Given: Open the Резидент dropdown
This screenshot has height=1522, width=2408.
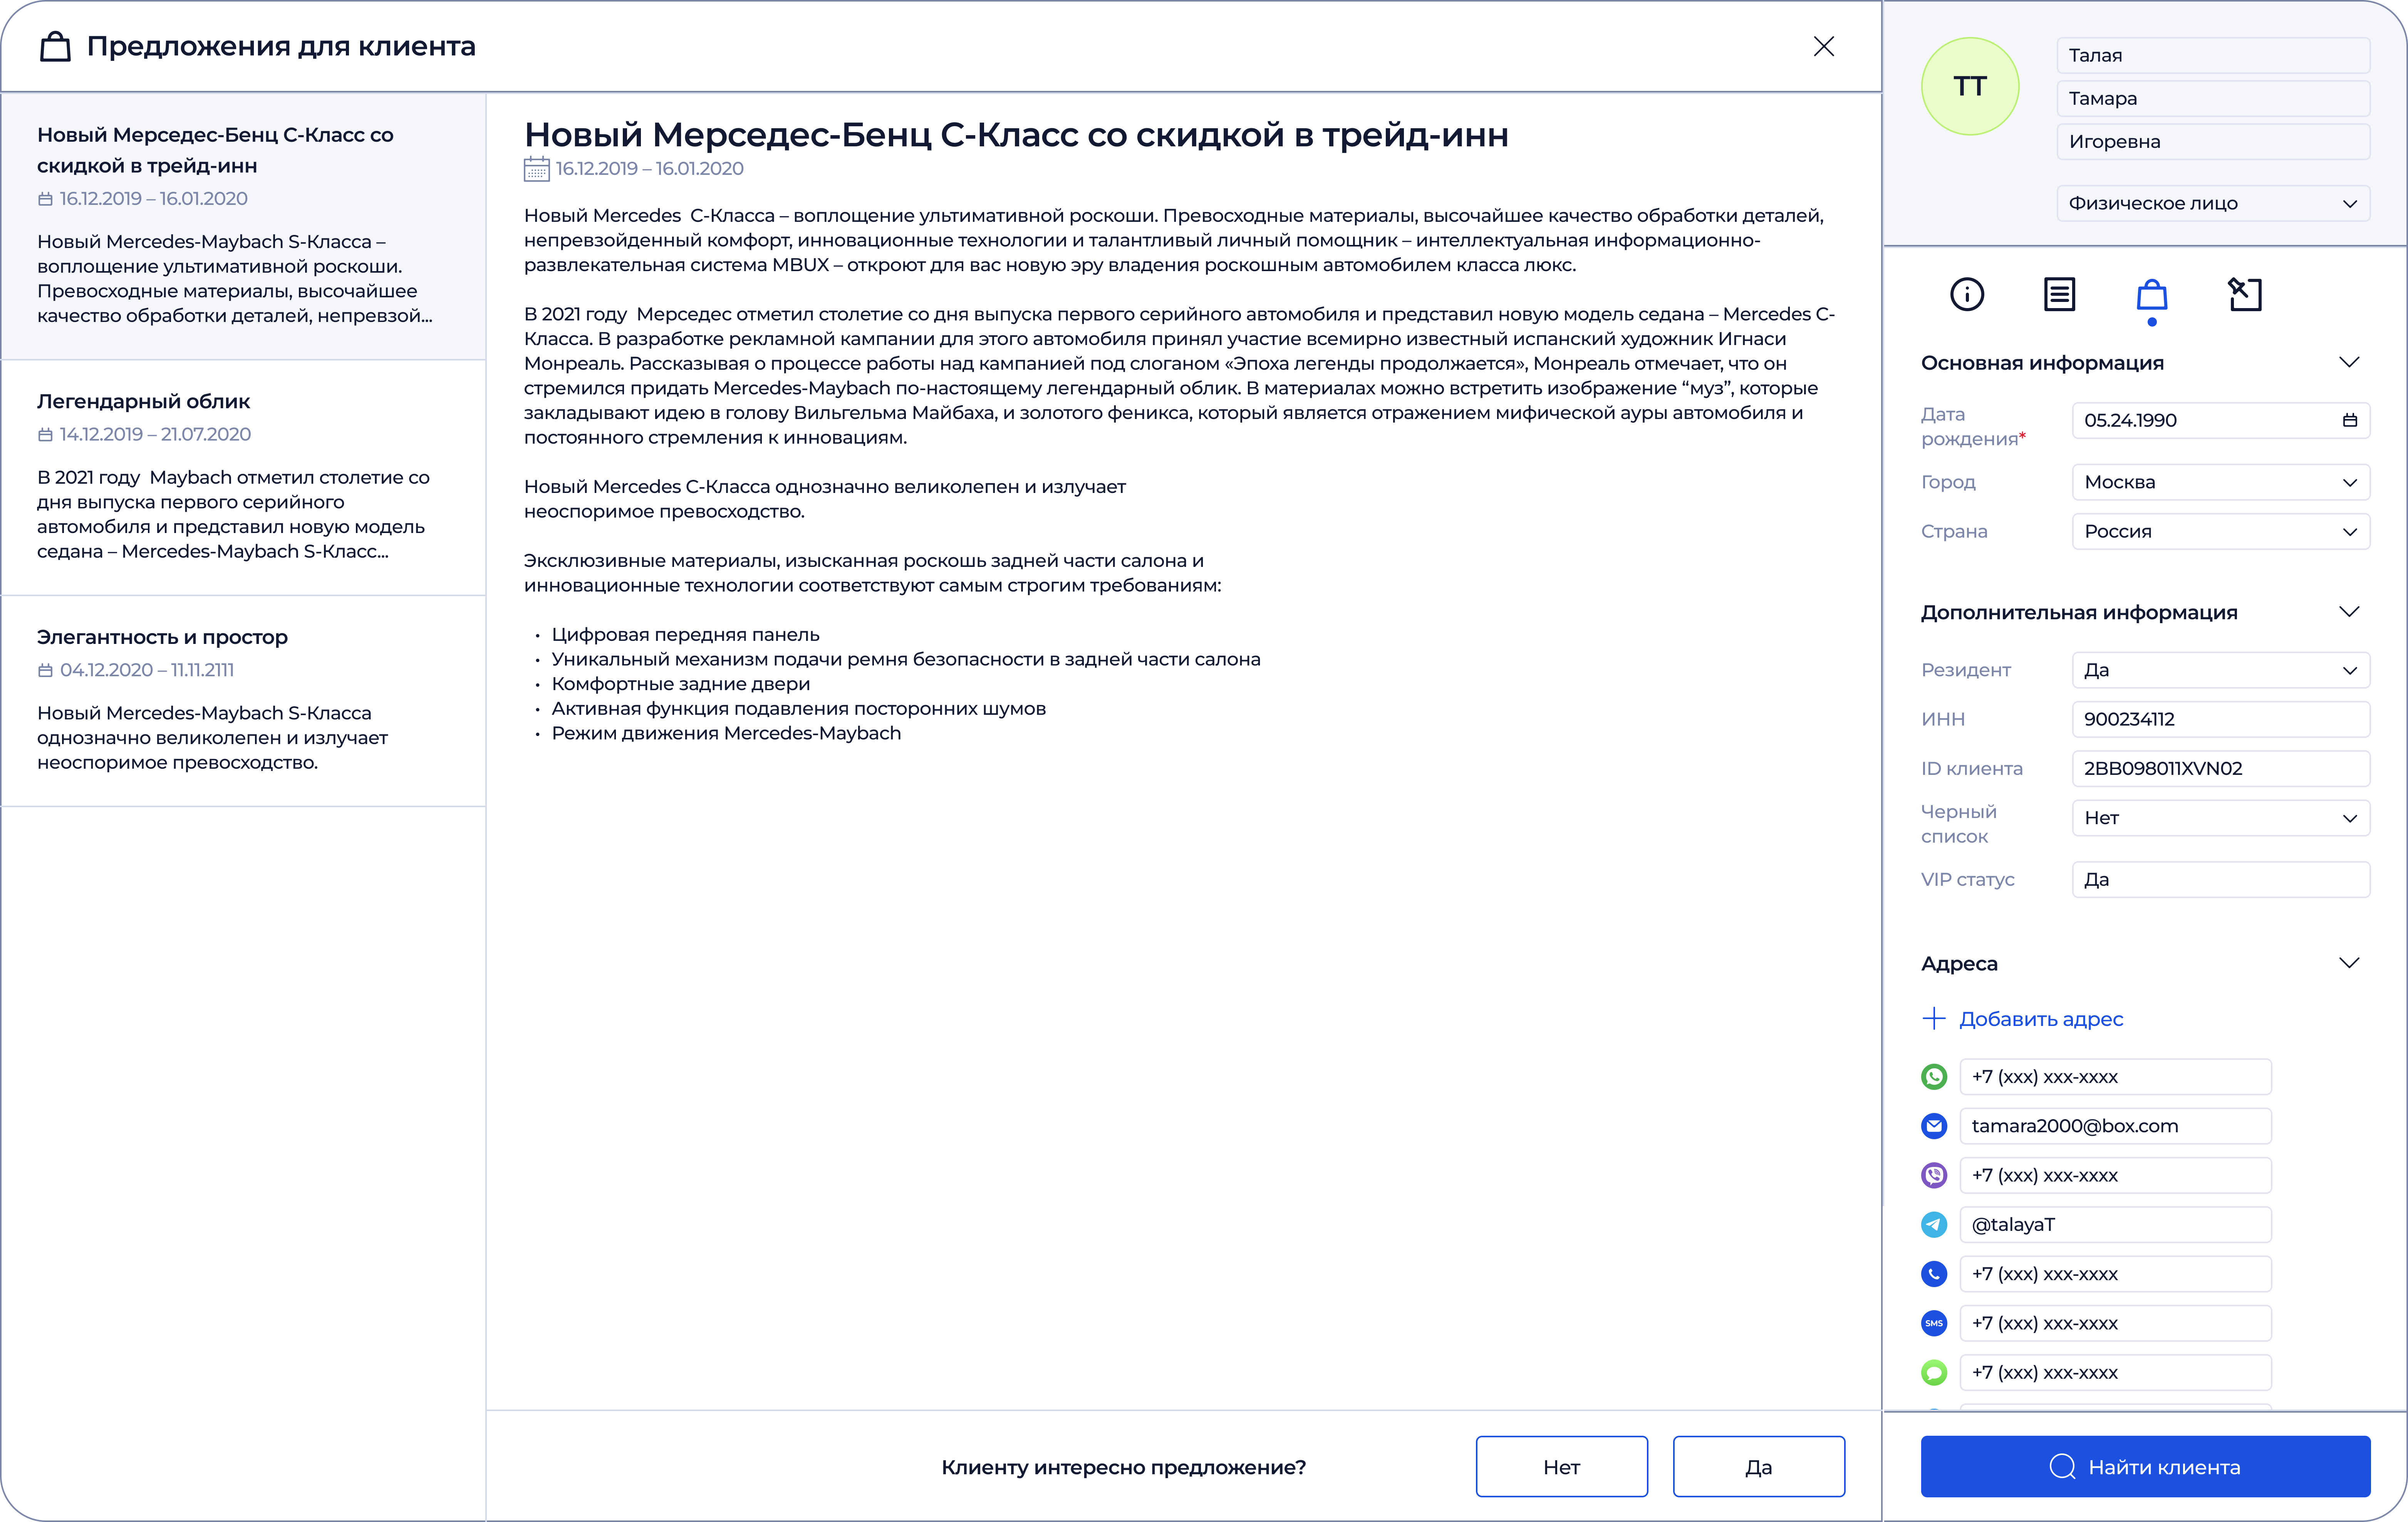Looking at the screenshot, I should (2220, 670).
